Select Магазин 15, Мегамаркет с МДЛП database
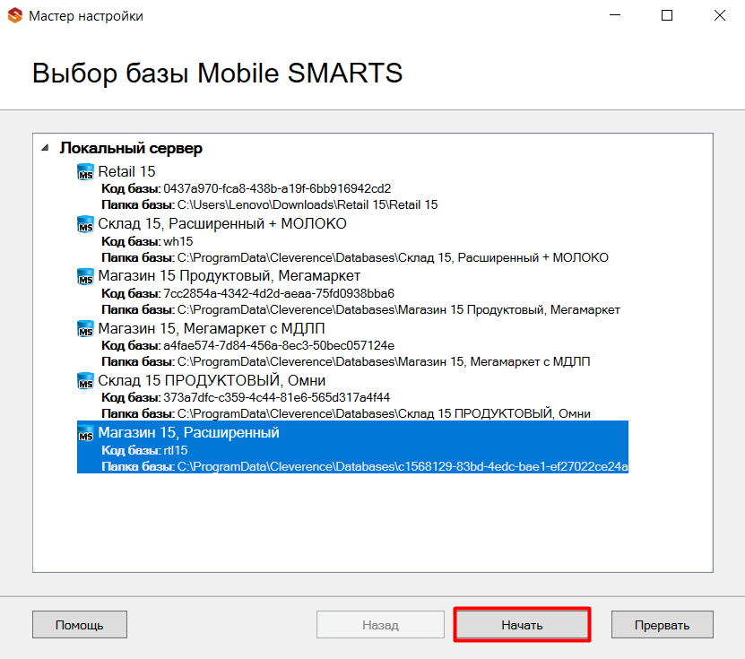The height and width of the screenshot is (659, 745). click(212, 328)
